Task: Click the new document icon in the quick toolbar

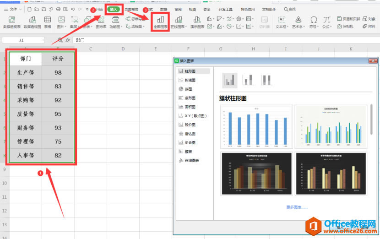Action: pyautogui.click(x=29, y=9)
